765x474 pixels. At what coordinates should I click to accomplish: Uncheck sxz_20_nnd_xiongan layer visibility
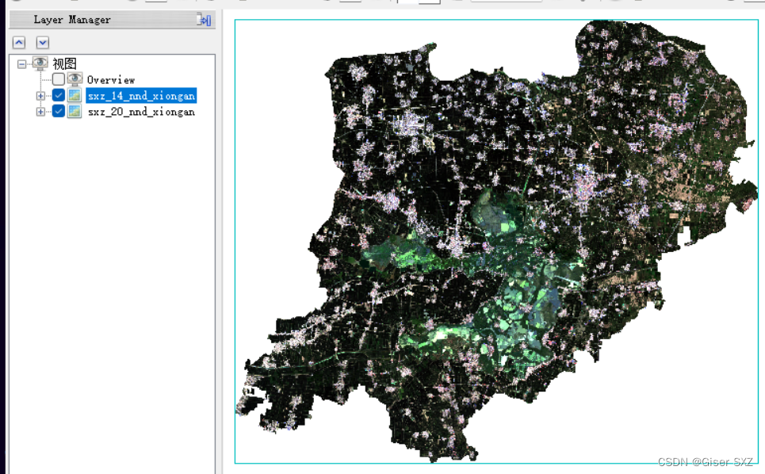(x=59, y=111)
